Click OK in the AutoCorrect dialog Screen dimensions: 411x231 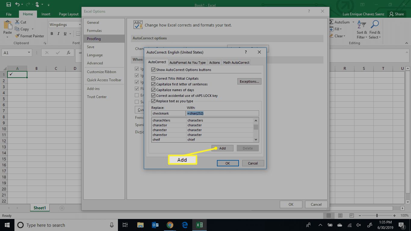click(228, 163)
